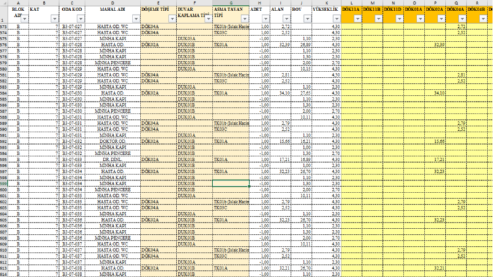Select ODA KOD cell B3-07-033 in row 595
The image size is (493, 277).
click(72, 160)
